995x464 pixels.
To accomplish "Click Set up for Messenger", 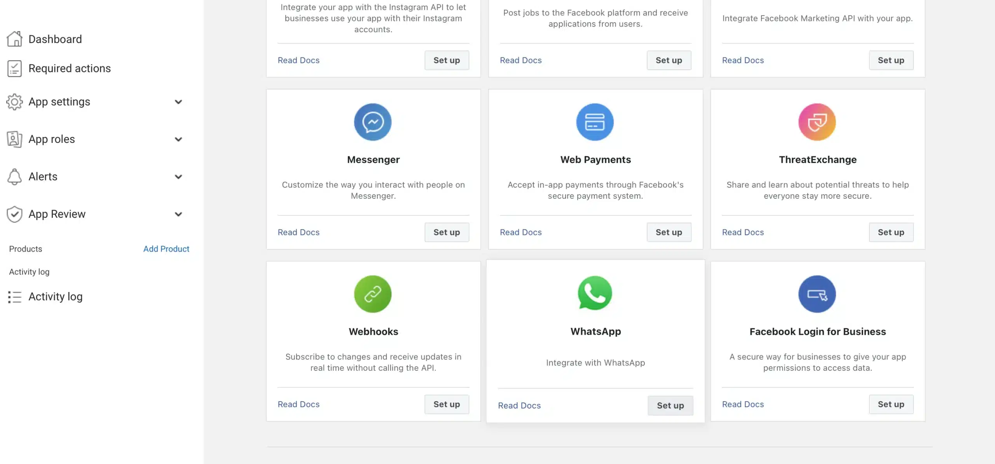I will (446, 232).
